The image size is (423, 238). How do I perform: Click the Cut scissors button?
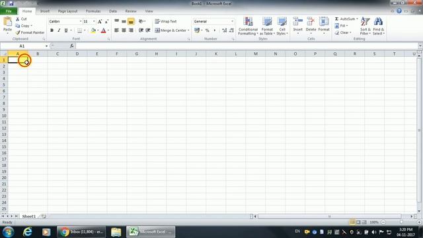coord(21,19)
